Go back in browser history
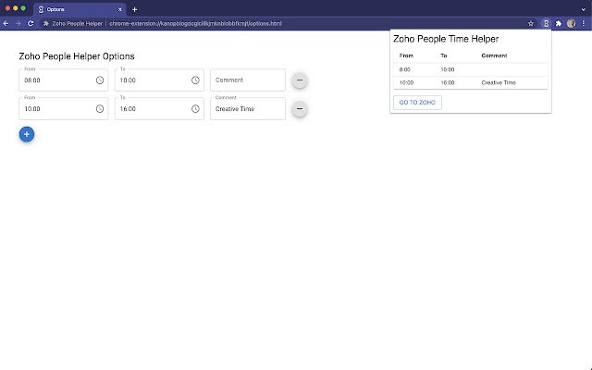The image size is (592, 370). pyautogui.click(x=6, y=23)
